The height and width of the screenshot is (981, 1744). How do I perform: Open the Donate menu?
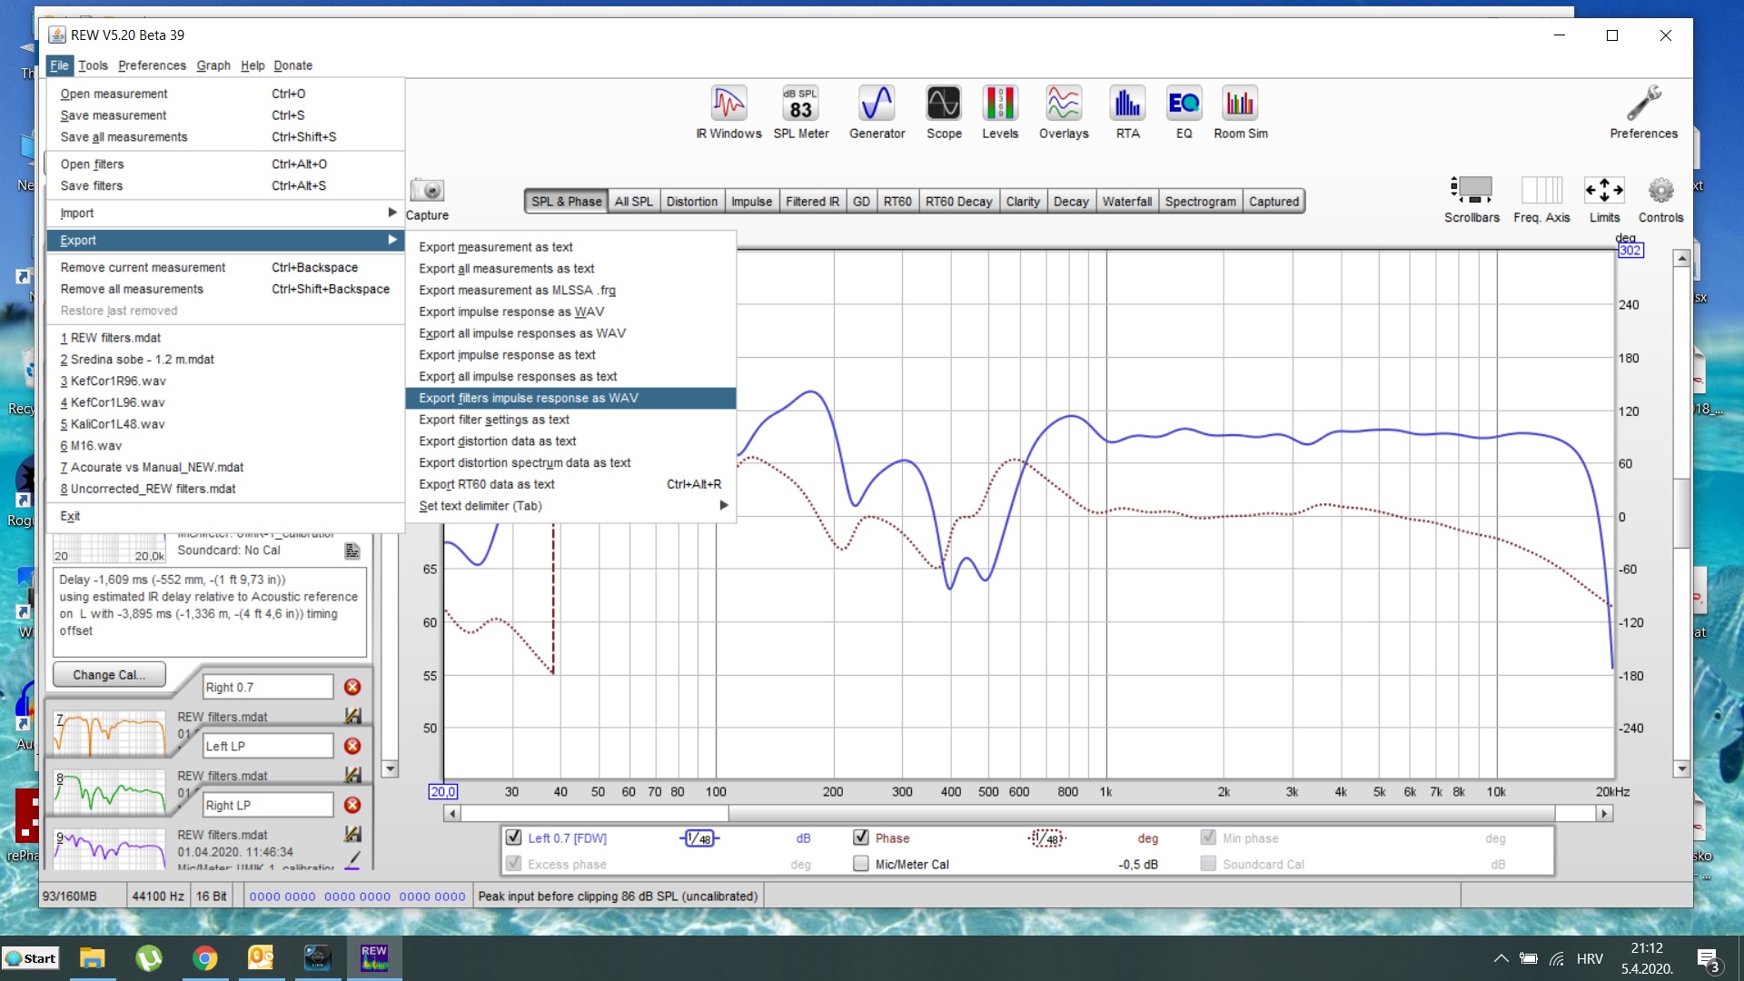tap(292, 65)
